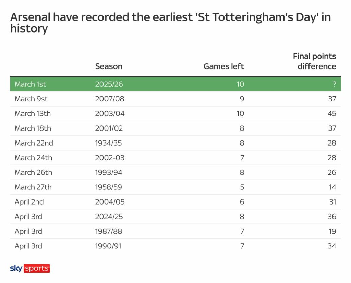Click the Final points difference header
This screenshot has height=283, width=351.
tap(314, 61)
